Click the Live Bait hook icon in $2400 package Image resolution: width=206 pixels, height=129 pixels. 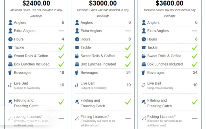[x=10, y=85]
